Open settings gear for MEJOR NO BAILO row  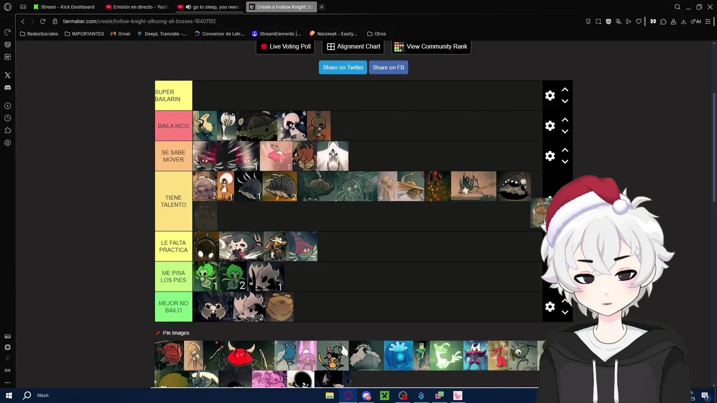[550, 307]
